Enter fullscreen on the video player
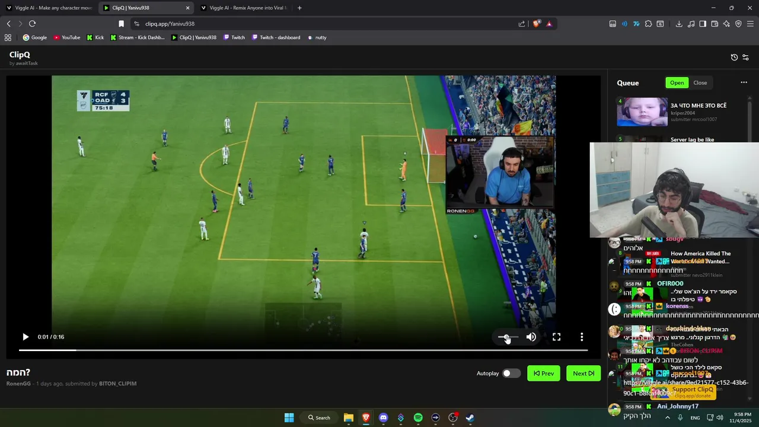 (x=557, y=337)
